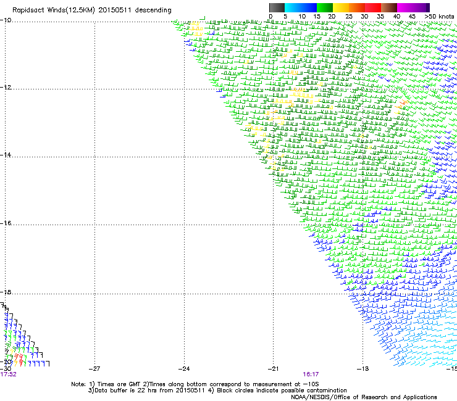Pick the blue 10-15 knots legend segment
457x401 pixels.
[x=309, y=7]
